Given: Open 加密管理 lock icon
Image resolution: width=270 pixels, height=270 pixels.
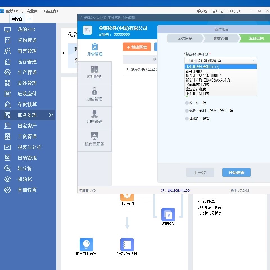Looking at the screenshot, I should (94, 91).
